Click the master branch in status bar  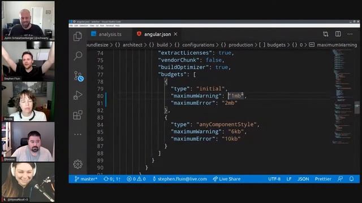(86, 179)
